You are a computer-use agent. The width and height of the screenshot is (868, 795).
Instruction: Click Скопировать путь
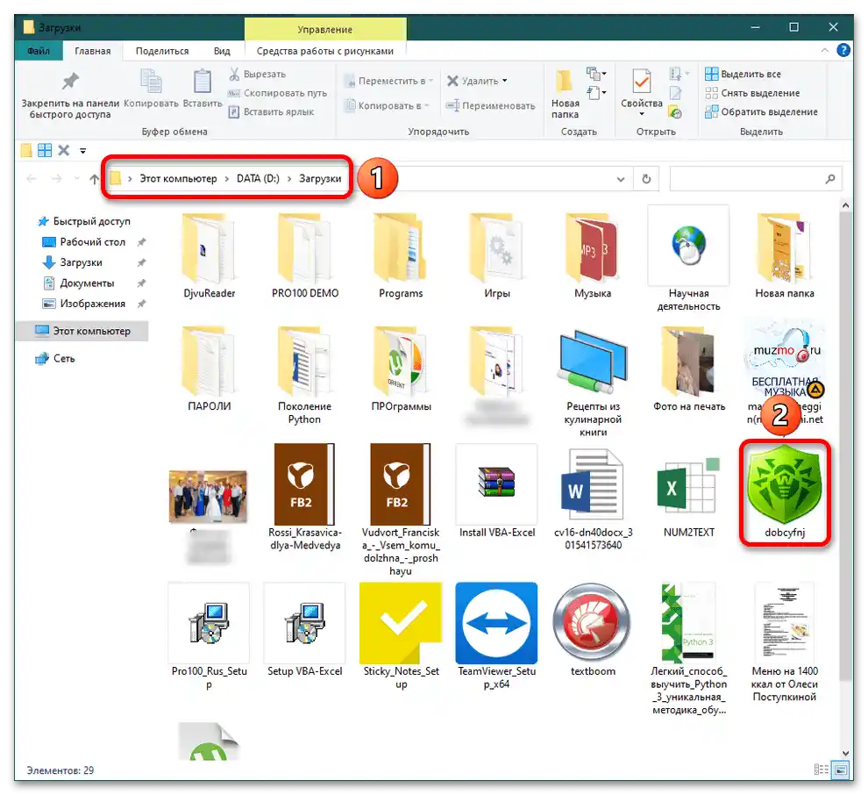pyautogui.click(x=278, y=93)
